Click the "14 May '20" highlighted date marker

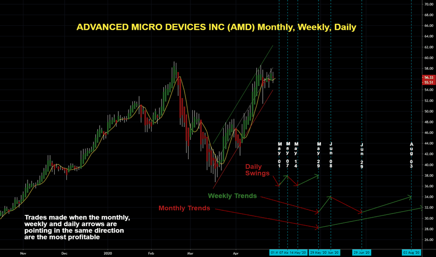tap(298, 252)
